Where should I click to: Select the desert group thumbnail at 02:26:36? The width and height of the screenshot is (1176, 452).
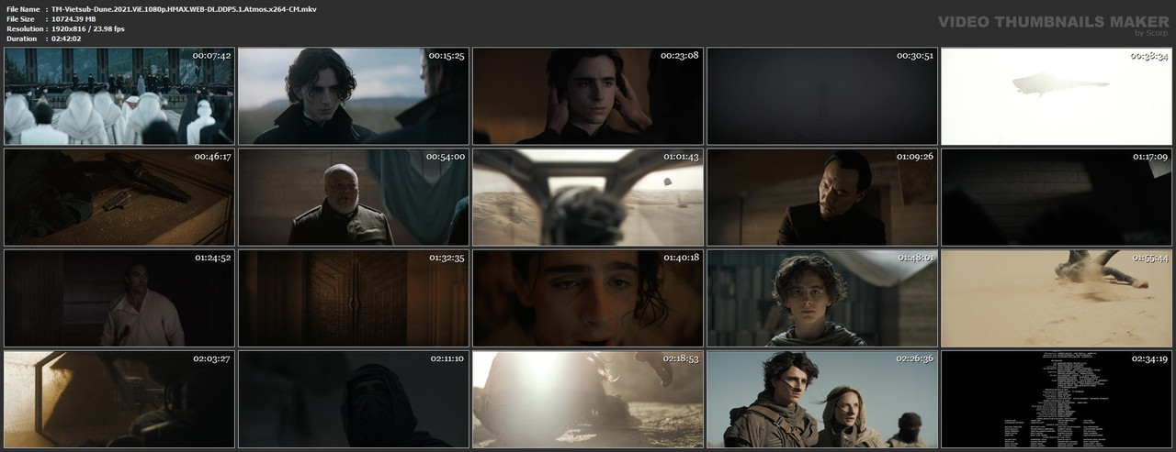tap(822, 399)
